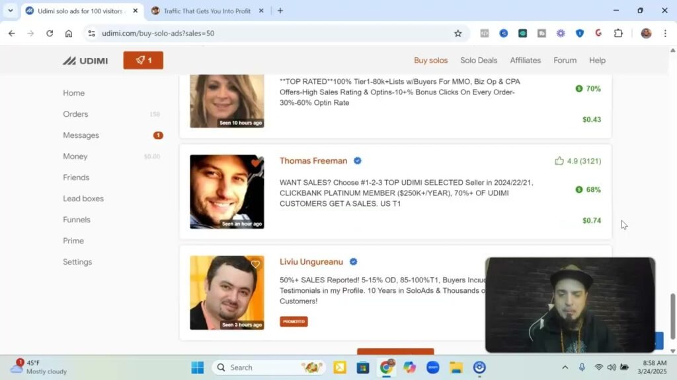The height and width of the screenshot is (380, 677).
Task: Click Liviu Ungureanu profile photo
Action: (x=227, y=293)
